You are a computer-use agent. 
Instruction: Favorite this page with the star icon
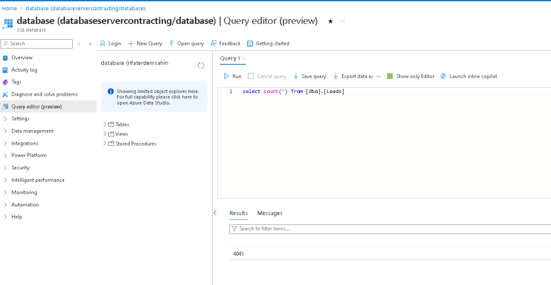click(x=330, y=22)
